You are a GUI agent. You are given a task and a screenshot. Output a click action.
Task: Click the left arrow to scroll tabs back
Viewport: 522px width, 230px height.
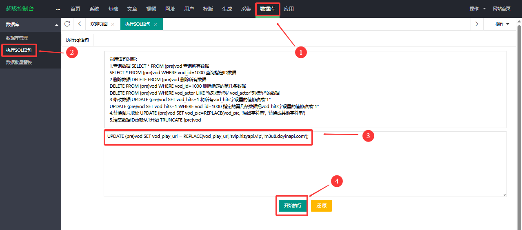pyautogui.click(x=79, y=24)
